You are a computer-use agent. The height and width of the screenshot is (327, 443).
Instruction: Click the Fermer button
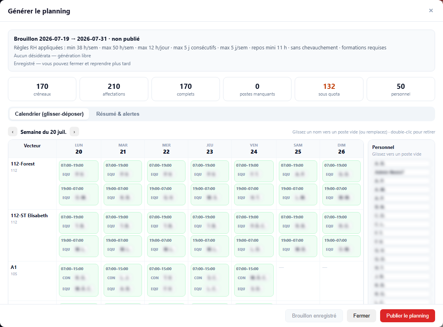tap(362, 316)
